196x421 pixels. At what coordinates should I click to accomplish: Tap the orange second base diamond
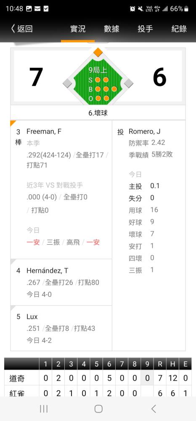[98, 52]
